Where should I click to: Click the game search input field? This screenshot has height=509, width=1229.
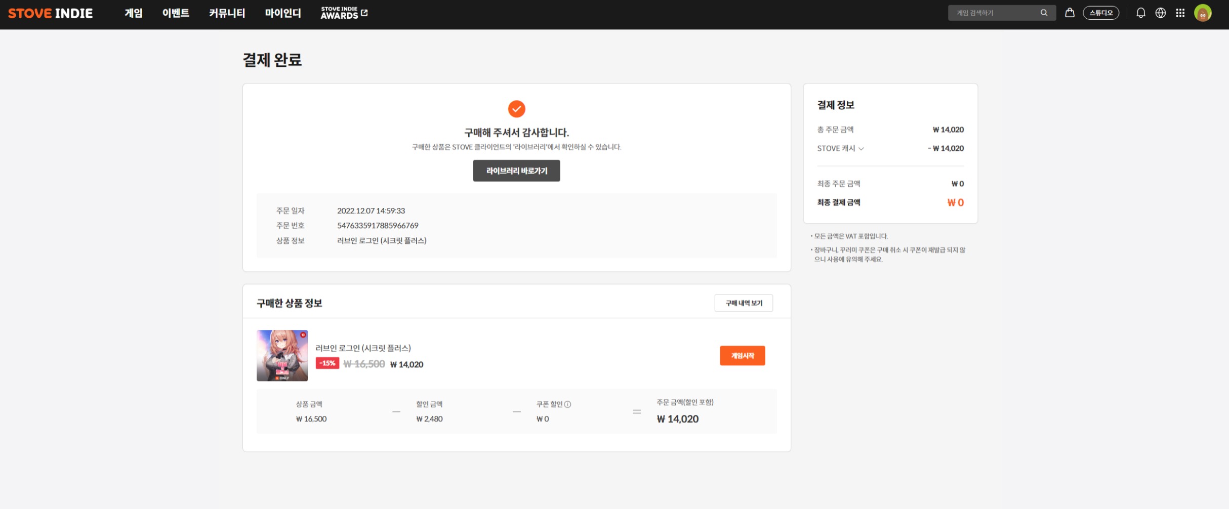pyautogui.click(x=992, y=13)
